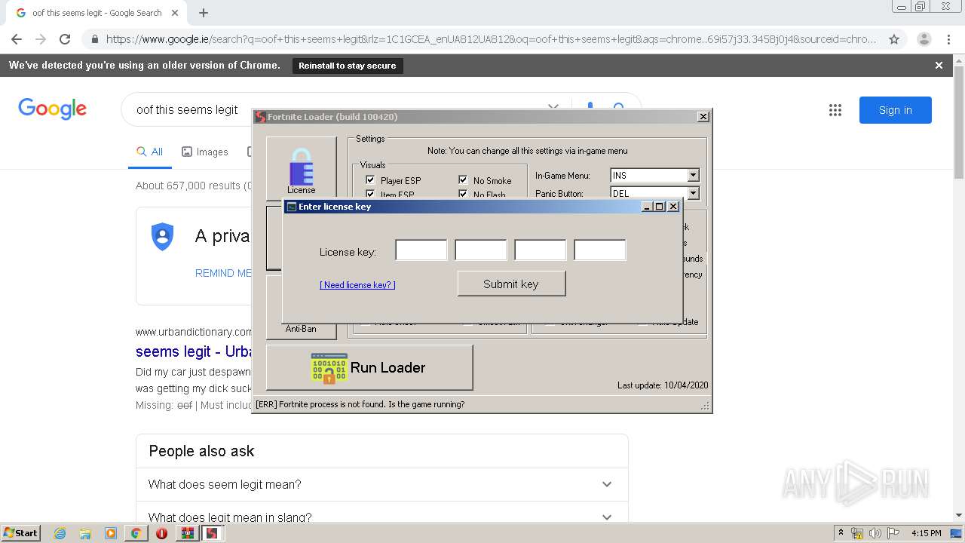The image size is (965, 543).
Task: Open the Opera icon in taskbar
Action: coord(161,533)
